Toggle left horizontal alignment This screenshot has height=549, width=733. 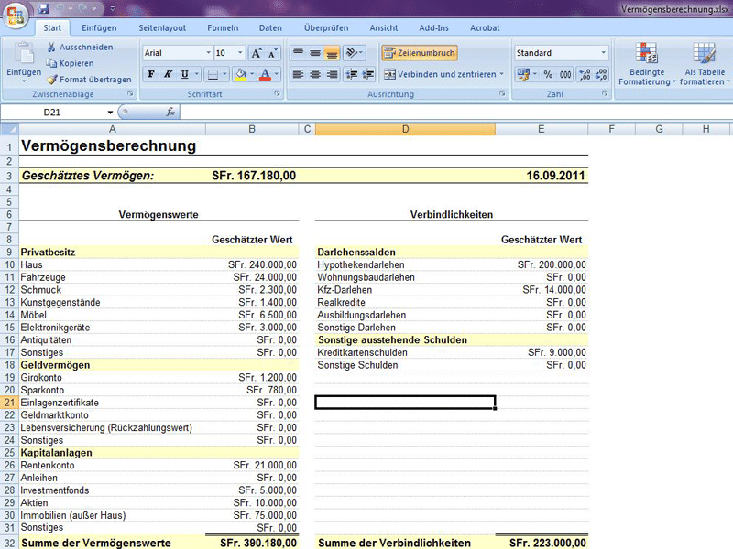click(299, 74)
